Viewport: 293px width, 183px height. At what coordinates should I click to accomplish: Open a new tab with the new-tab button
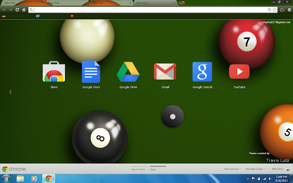click(182, 3)
